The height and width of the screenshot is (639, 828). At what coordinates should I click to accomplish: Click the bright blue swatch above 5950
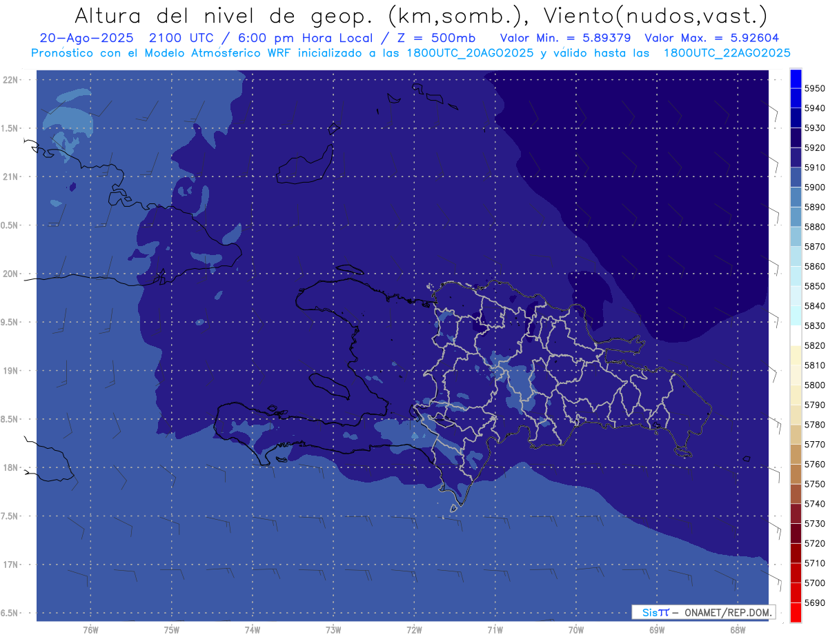point(796,78)
